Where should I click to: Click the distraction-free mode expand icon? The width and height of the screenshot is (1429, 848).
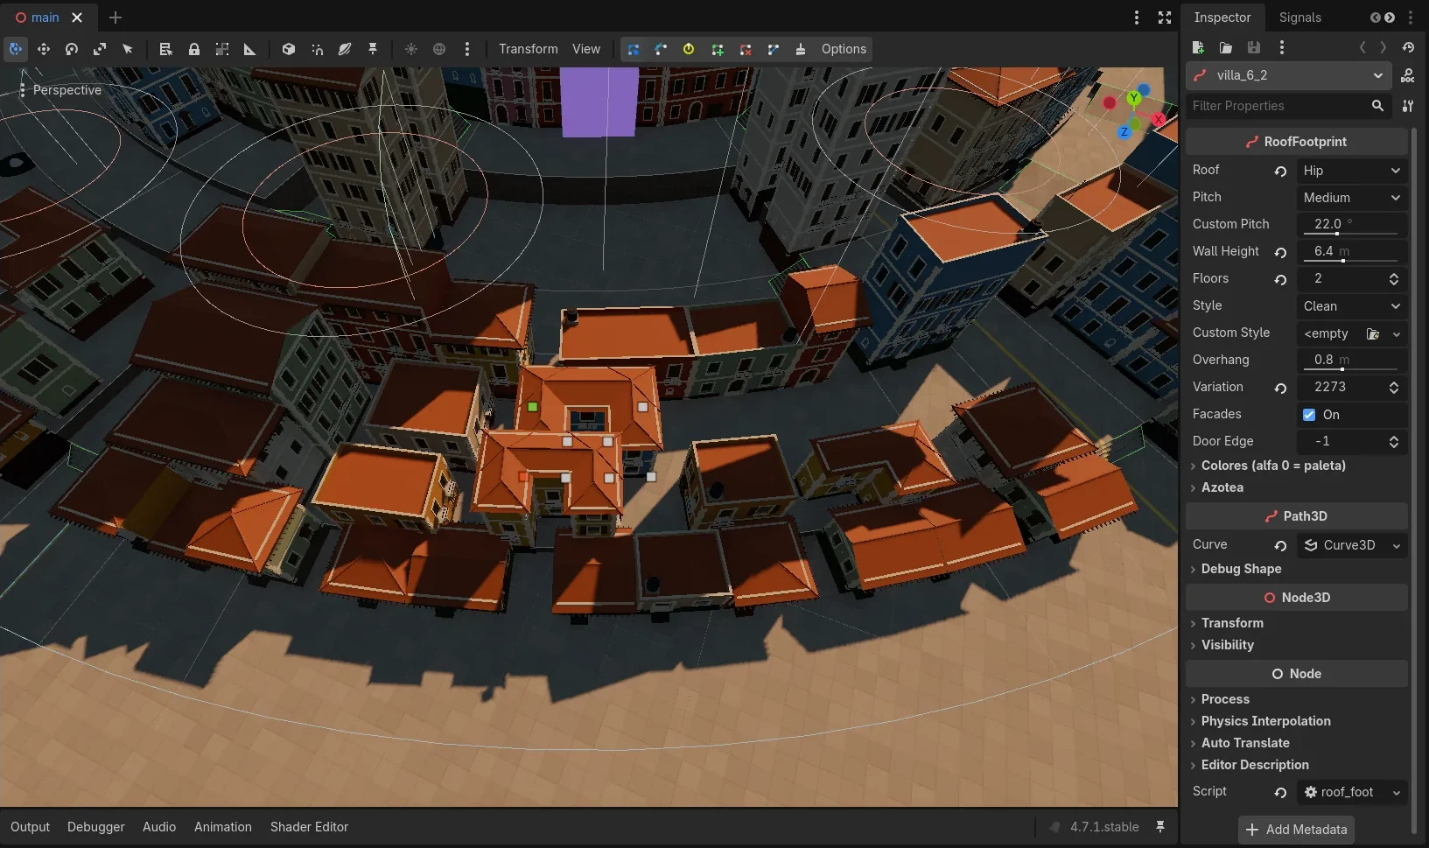click(x=1165, y=18)
